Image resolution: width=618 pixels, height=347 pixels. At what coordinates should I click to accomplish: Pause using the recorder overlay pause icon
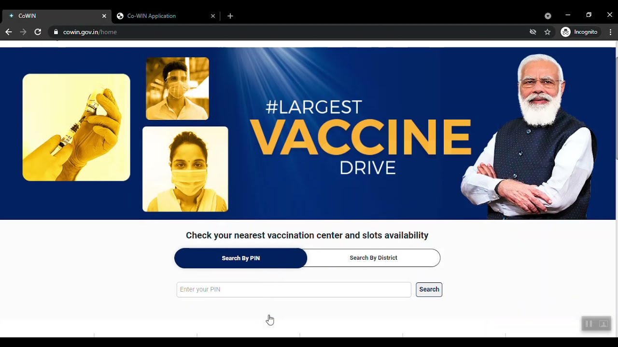pyautogui.click(x=589, y=324)
